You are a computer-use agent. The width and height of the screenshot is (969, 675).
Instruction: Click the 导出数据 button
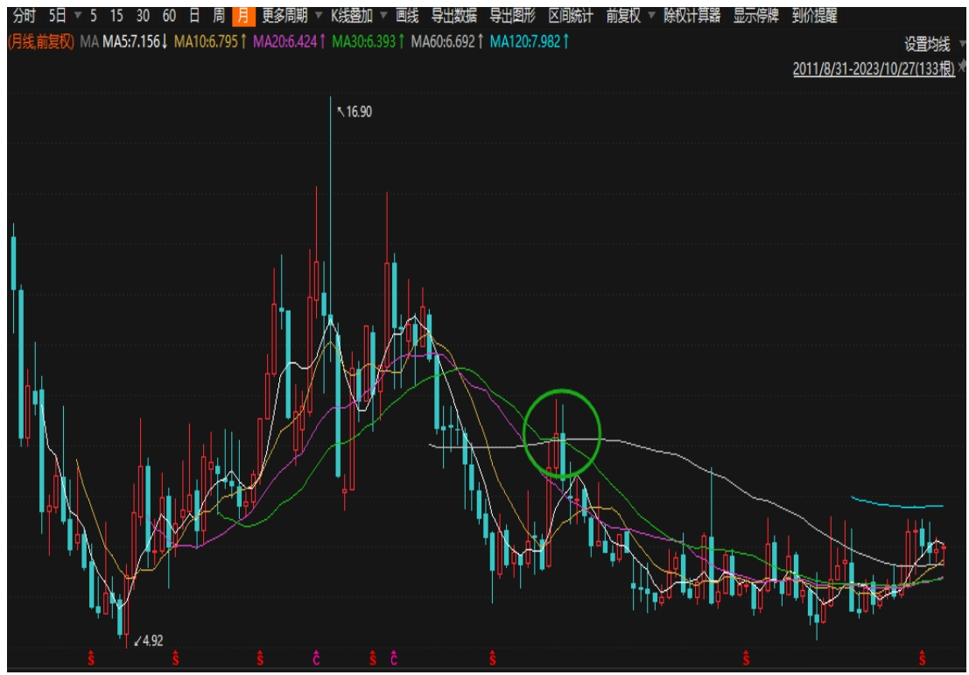tap(453, 16)
